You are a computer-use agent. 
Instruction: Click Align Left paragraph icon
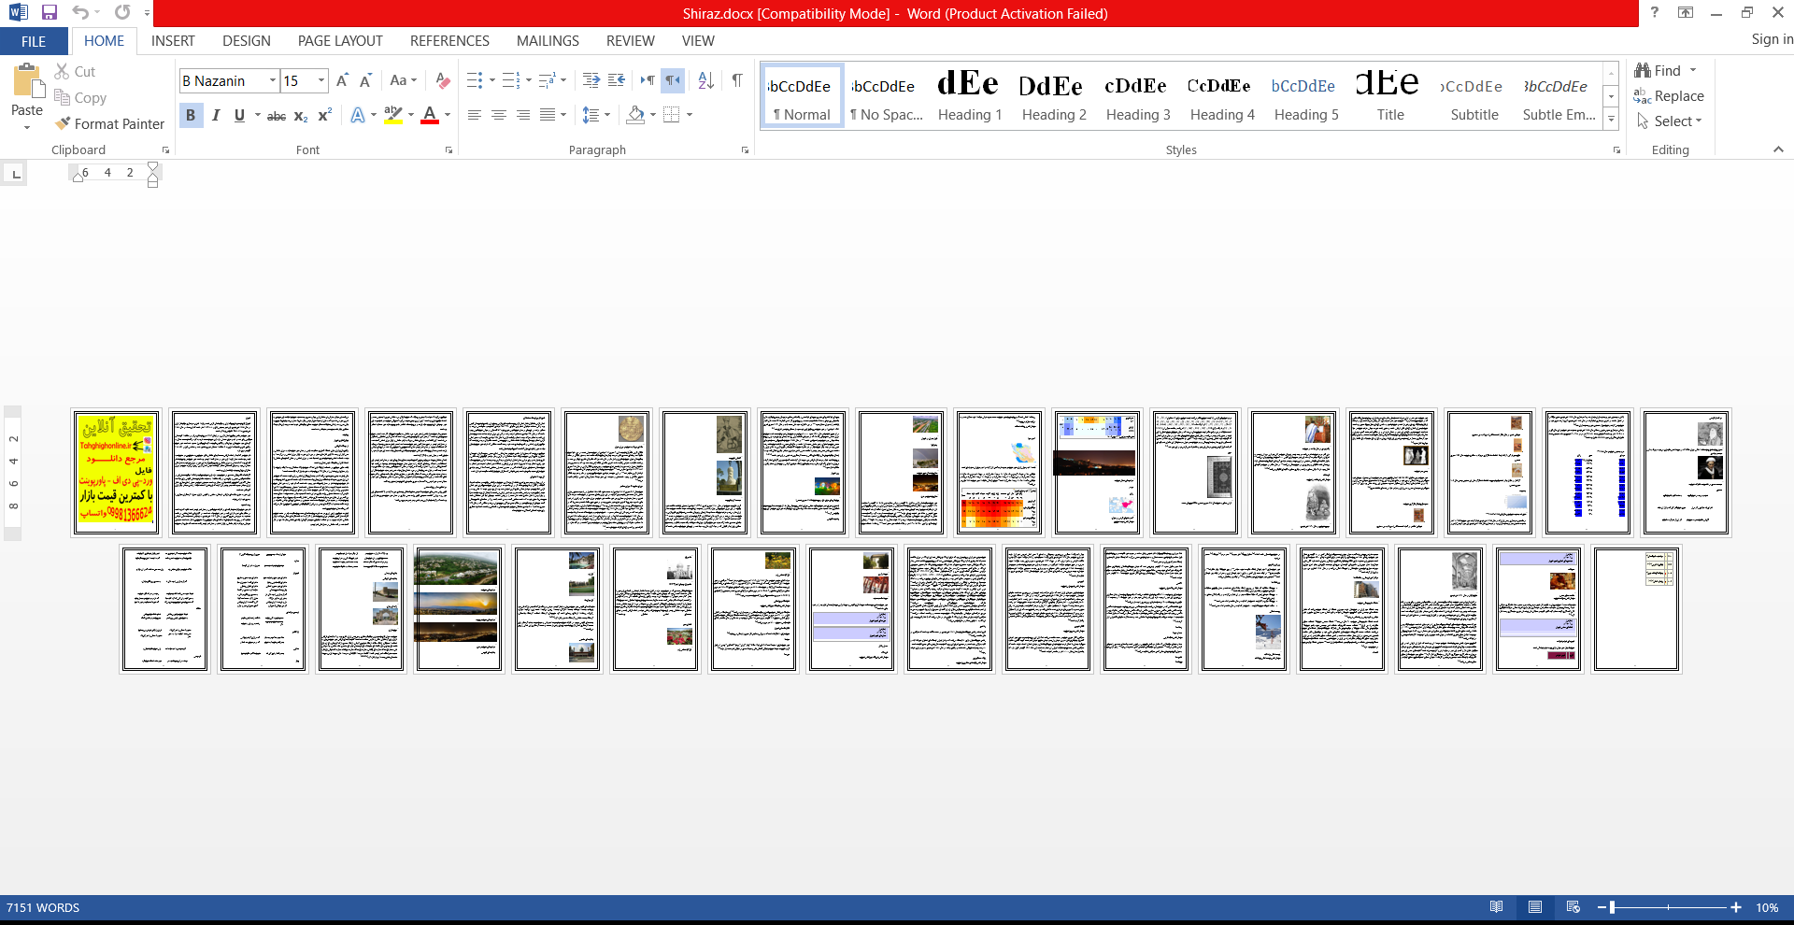click(475, 115)
